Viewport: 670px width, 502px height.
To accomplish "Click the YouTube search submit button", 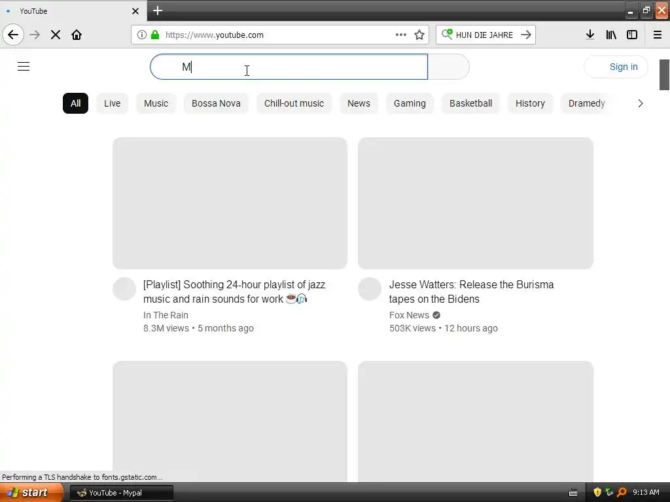I will (448, 67).
